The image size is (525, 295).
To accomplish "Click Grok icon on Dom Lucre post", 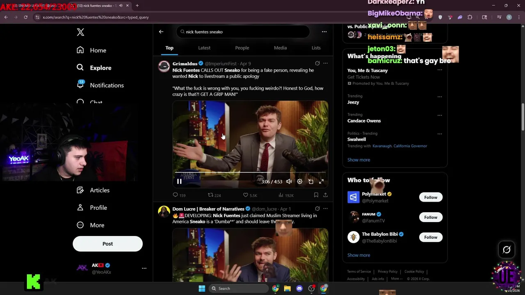I will click(x=317, y=209).
